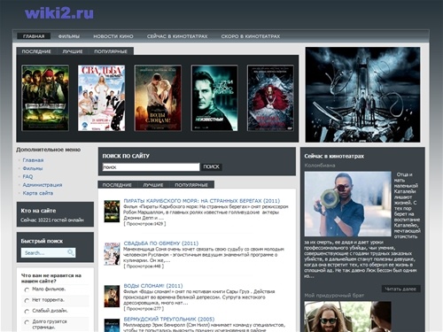Open the Коломбиана movie title link

click(320, 166)
